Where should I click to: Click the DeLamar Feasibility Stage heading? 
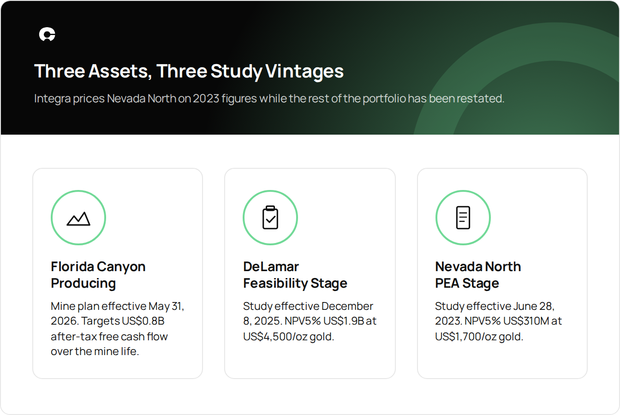[295, 275]
